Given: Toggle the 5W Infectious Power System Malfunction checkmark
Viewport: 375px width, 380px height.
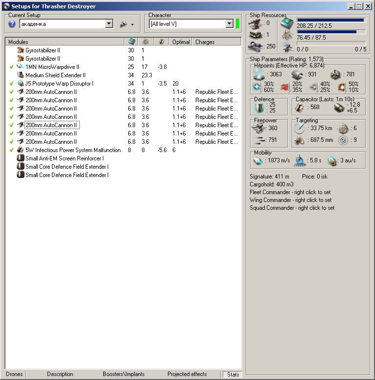Looking at the screenshot, I should [11, 150].
